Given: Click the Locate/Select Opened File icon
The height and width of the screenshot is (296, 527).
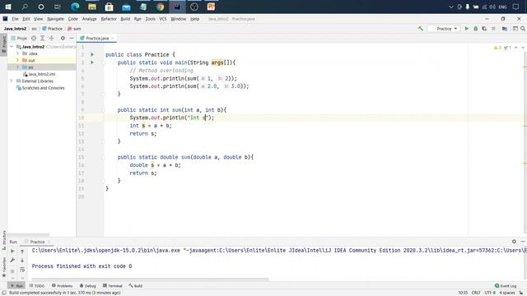Looking at the screenshot, I should click(x=34, y=39).
